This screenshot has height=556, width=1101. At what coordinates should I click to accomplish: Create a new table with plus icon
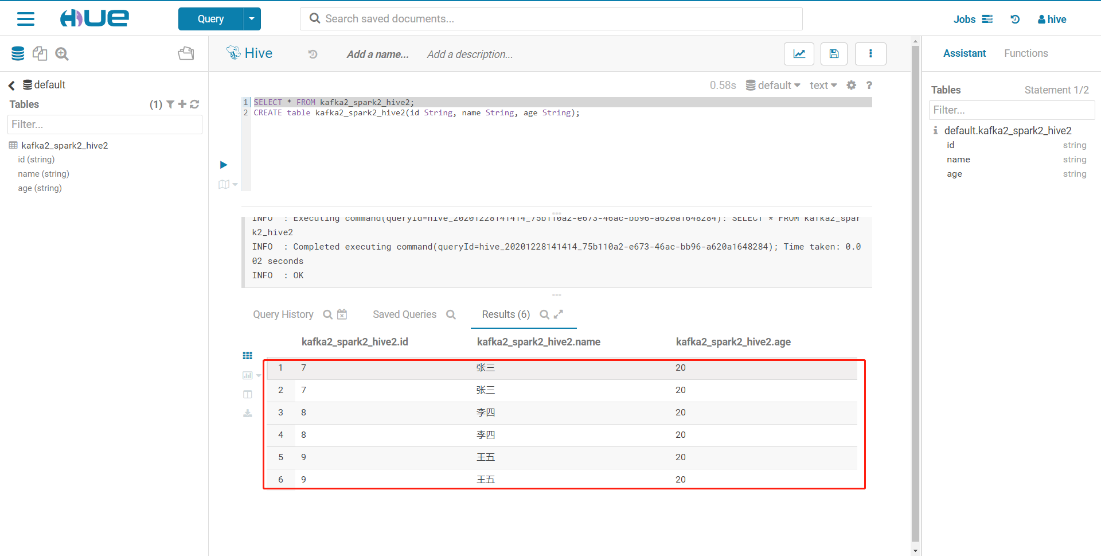click(182, 104)
